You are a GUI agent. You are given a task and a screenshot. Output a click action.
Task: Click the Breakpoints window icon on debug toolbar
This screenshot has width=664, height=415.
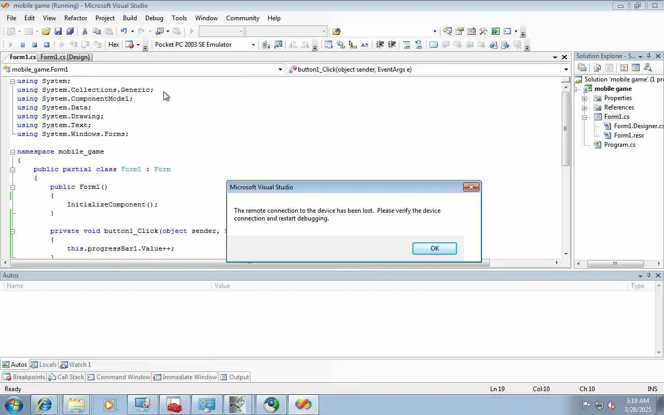[130, 45]
